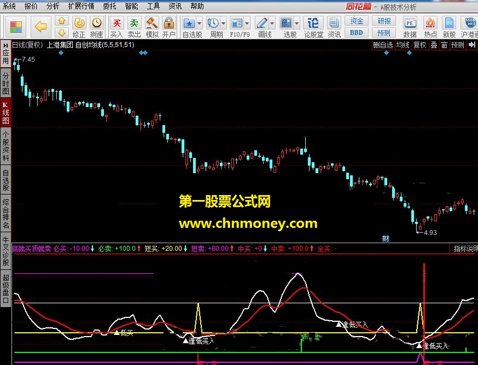Image resolution: width=478 pixels, height=365 pixels.
Task: Open the 分析 menu
Action: point(53,6)
